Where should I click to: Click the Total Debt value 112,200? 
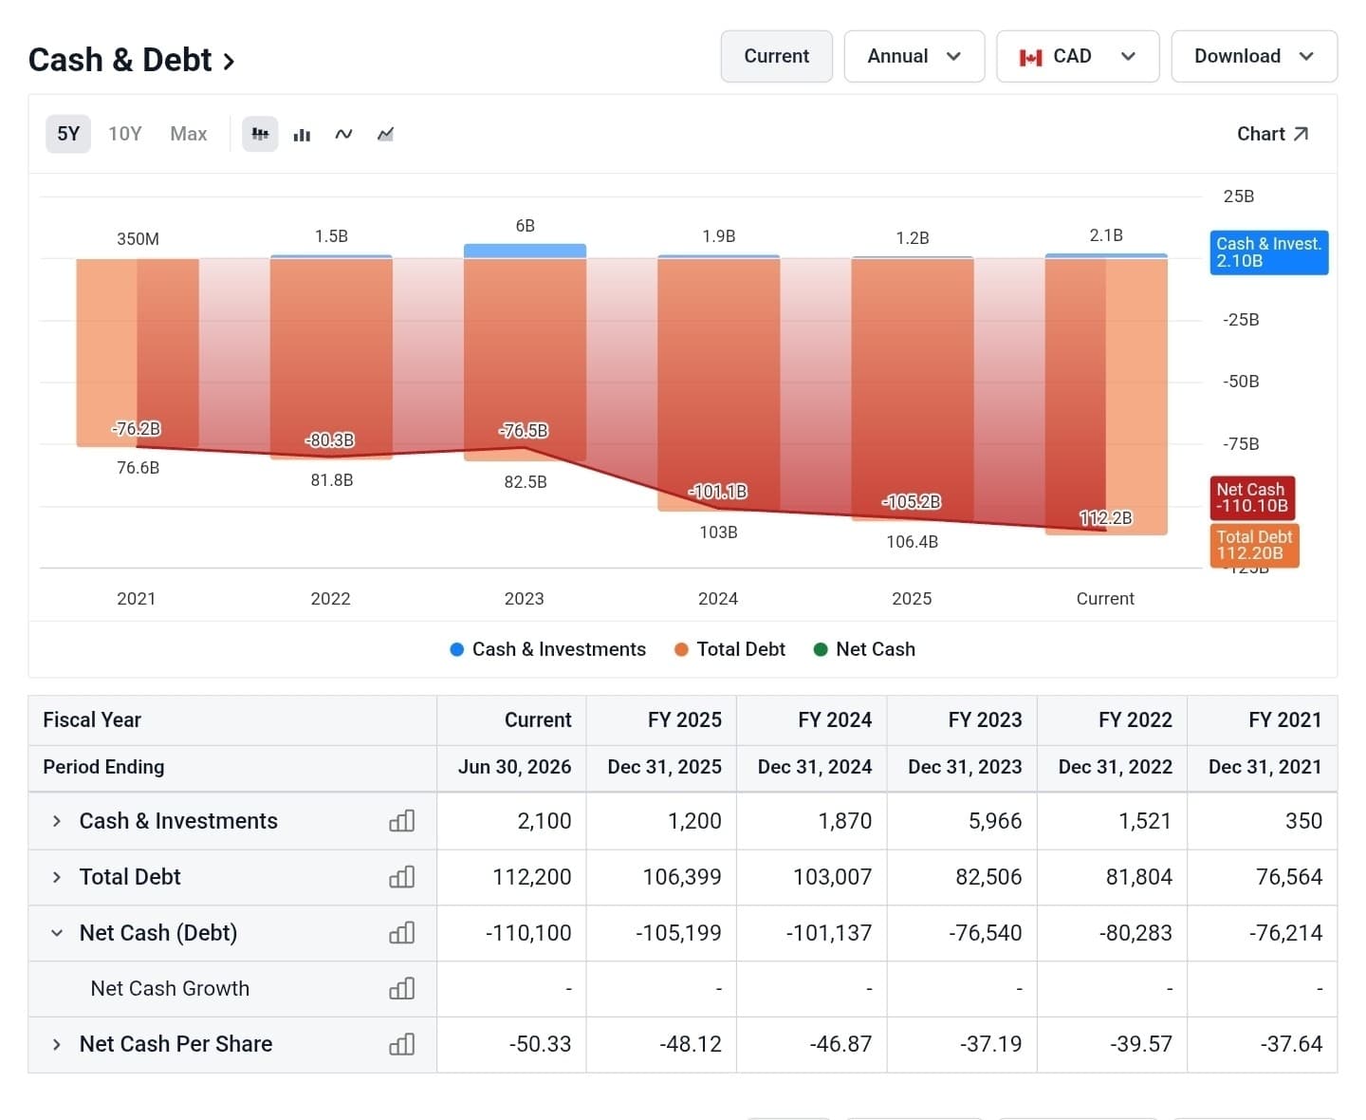(x=532, y=877)
